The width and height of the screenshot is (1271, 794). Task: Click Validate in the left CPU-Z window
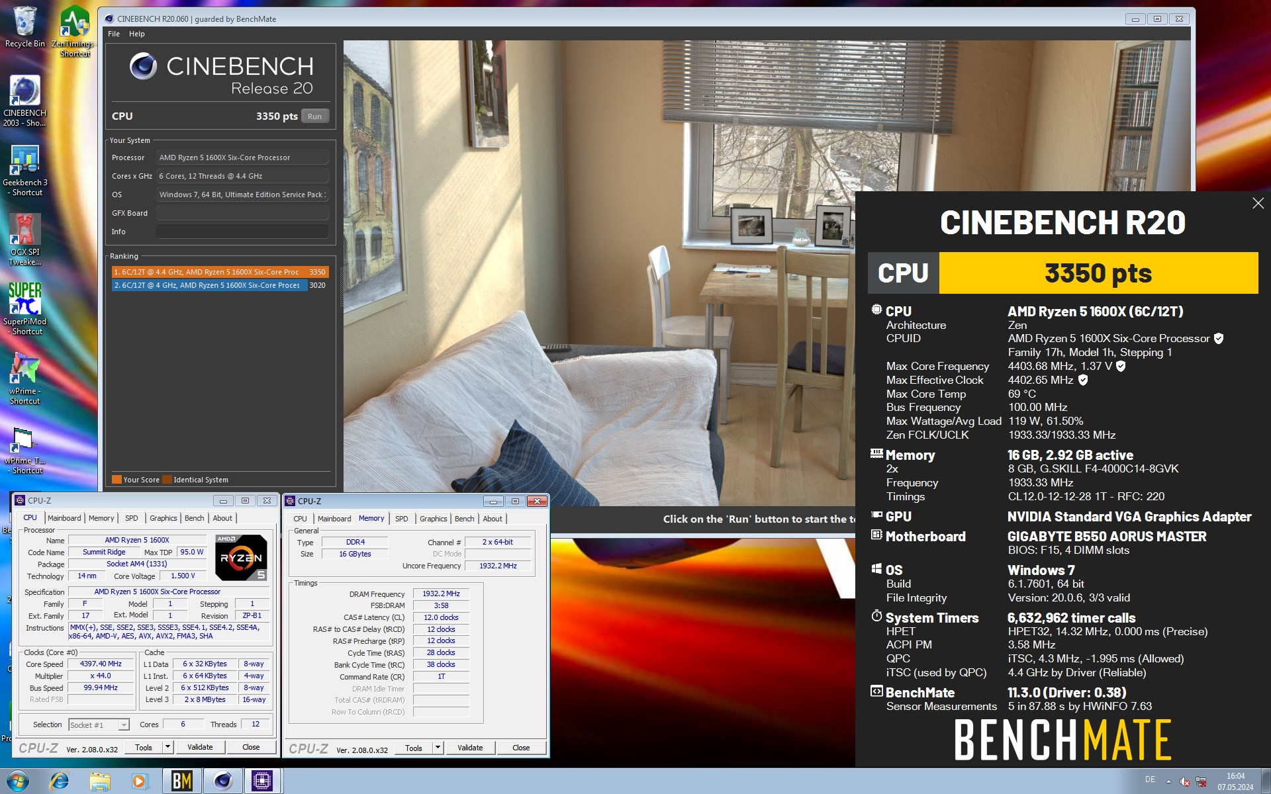click(200, 747)
